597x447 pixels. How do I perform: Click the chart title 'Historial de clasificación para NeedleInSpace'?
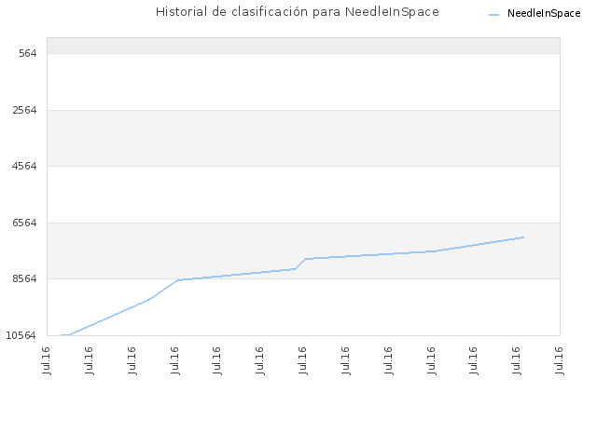click(298, 12)
